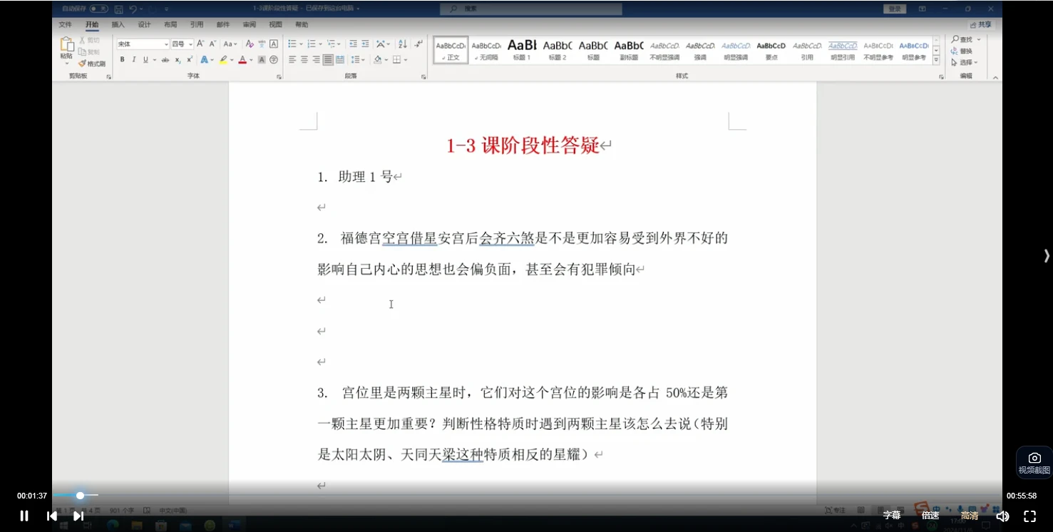Toggle superscript formatting

[x=190, y=60]
